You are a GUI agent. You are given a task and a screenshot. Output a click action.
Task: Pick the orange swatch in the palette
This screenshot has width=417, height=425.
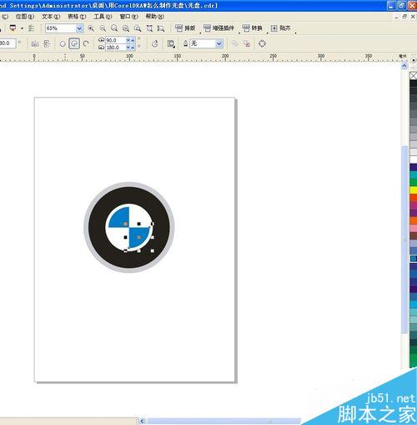click(x=413, y=220)
